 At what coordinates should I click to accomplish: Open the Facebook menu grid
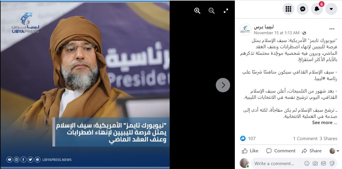(288, 9)
